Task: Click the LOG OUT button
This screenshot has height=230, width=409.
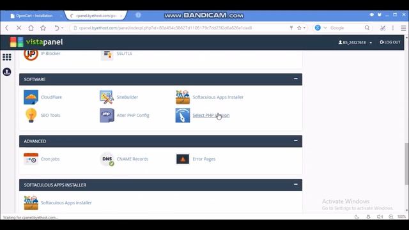Action: point(390,42)
